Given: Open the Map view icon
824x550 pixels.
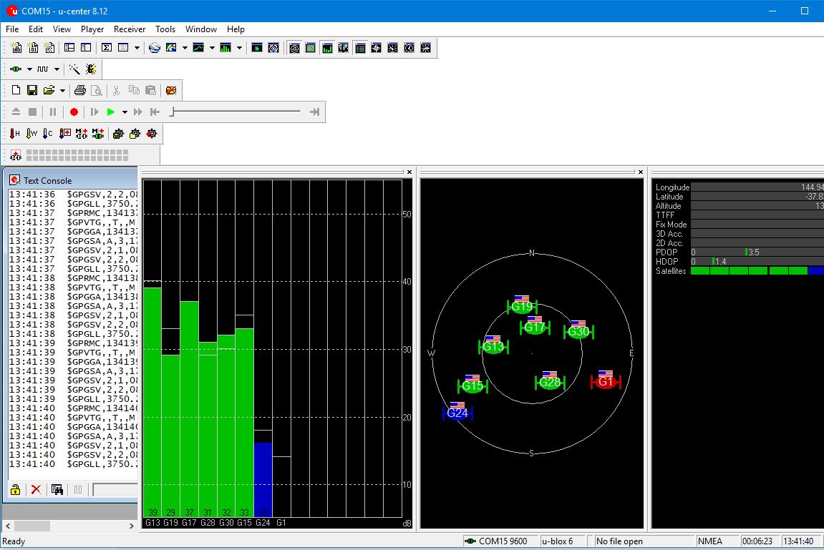Looking at the screenshot, I should coord(171,48).
